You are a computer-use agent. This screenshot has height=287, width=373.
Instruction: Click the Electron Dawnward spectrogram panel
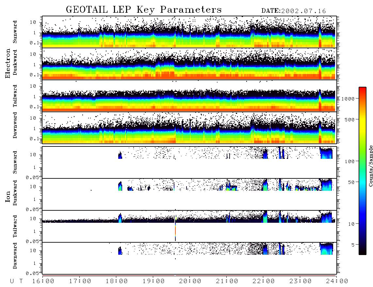coord(189,128)
